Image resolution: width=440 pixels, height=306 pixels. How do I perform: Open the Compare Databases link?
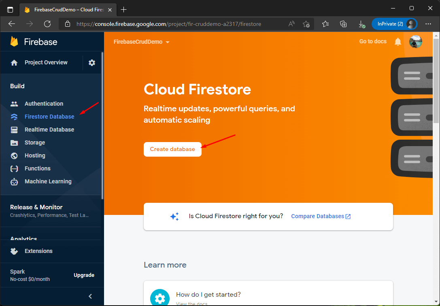[321, 216]
